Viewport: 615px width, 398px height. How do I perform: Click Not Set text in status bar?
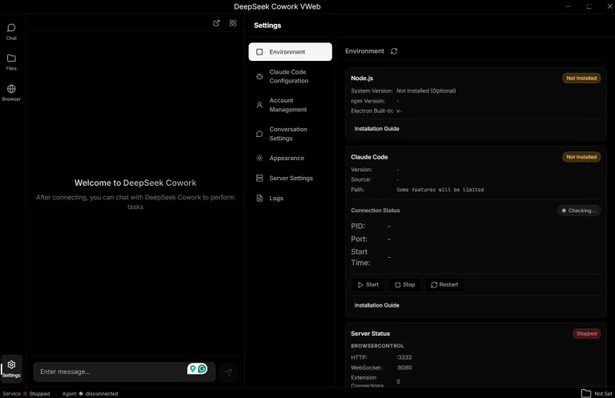(603, 394)
